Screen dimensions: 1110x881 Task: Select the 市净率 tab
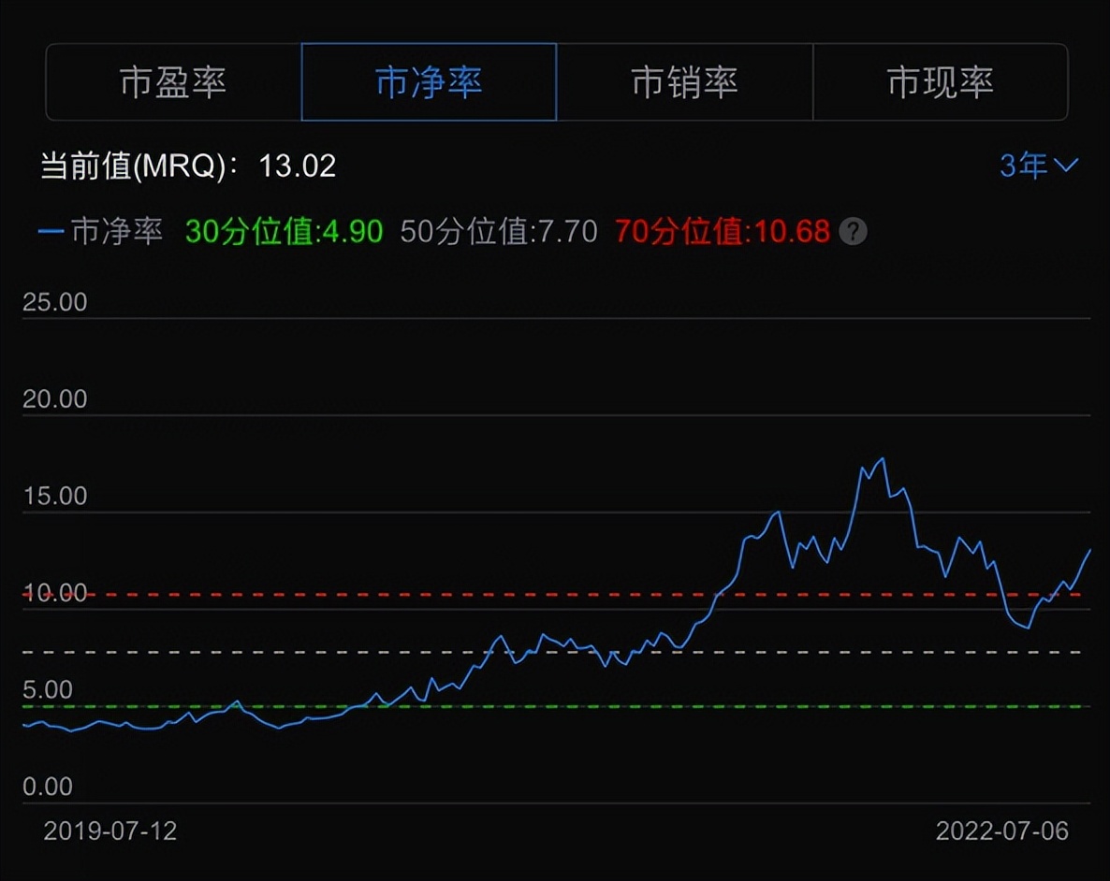[429, 82]
